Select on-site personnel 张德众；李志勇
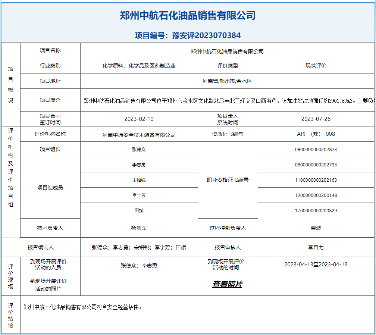Viewport: 376px width, 335px height. click(139, 266)
